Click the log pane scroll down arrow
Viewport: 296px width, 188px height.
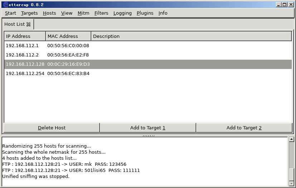(291, 183)
